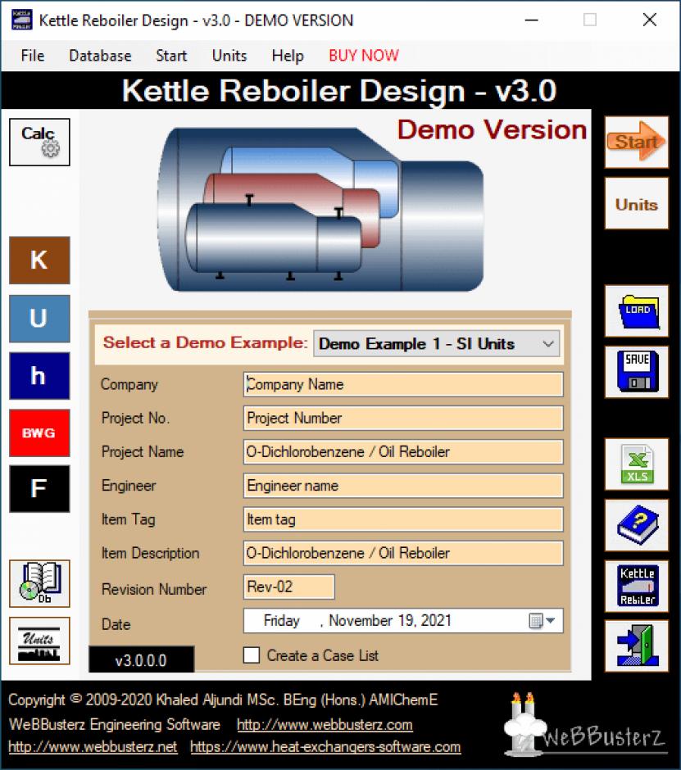This screenshot has width=681, height=770.
Task: Open the Units converter icon at bottom left
Action: 39,641
